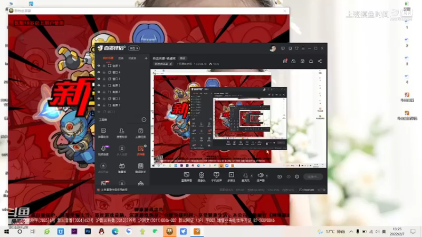Open the mode pill next to app logo
422x237 pixels.
click(x=134, y=48)
